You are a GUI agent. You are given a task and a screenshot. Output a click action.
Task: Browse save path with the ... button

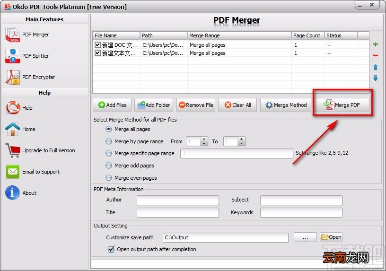tap(305, 237)
